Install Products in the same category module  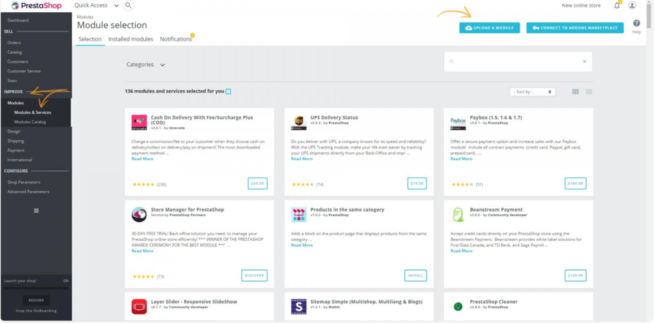pyautogui.click(x=415, y=276)
